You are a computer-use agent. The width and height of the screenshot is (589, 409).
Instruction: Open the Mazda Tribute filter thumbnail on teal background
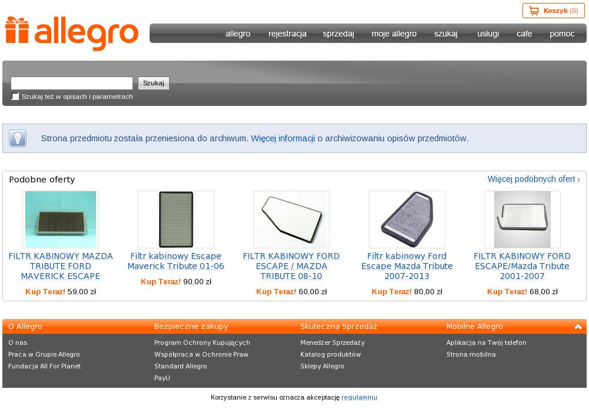[61, 219]
